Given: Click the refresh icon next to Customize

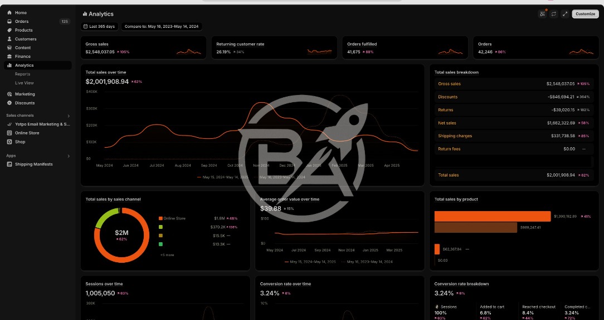Looking at the screenshot, I should tap(553, 14).
